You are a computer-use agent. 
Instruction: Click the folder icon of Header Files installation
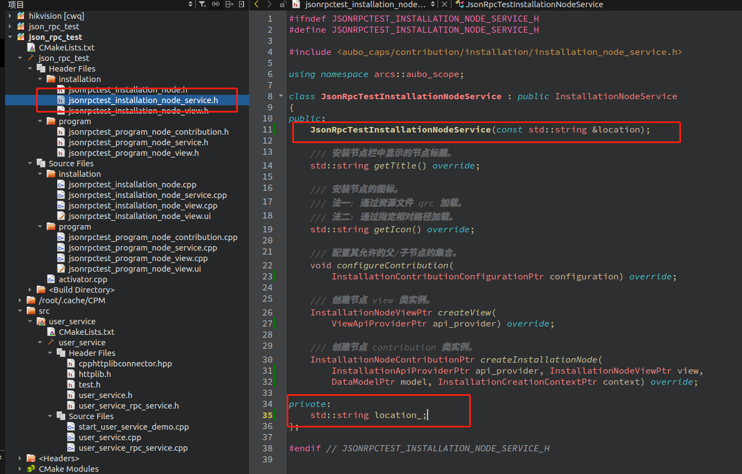click(x=51, y=79)
